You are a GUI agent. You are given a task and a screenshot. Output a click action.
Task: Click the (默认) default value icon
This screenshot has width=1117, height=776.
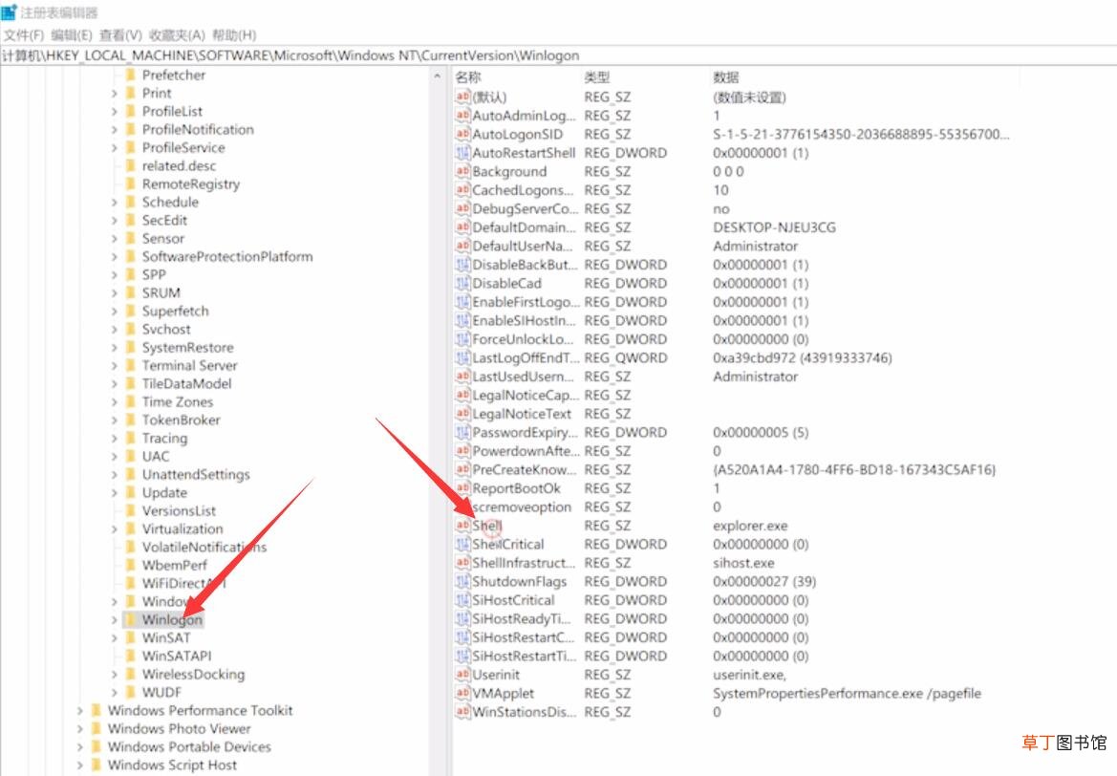point(462,97)
